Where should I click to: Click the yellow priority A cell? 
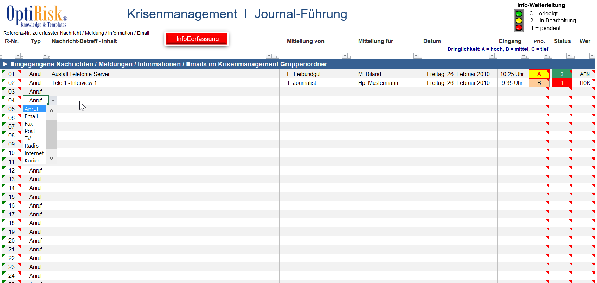point(539,74)
